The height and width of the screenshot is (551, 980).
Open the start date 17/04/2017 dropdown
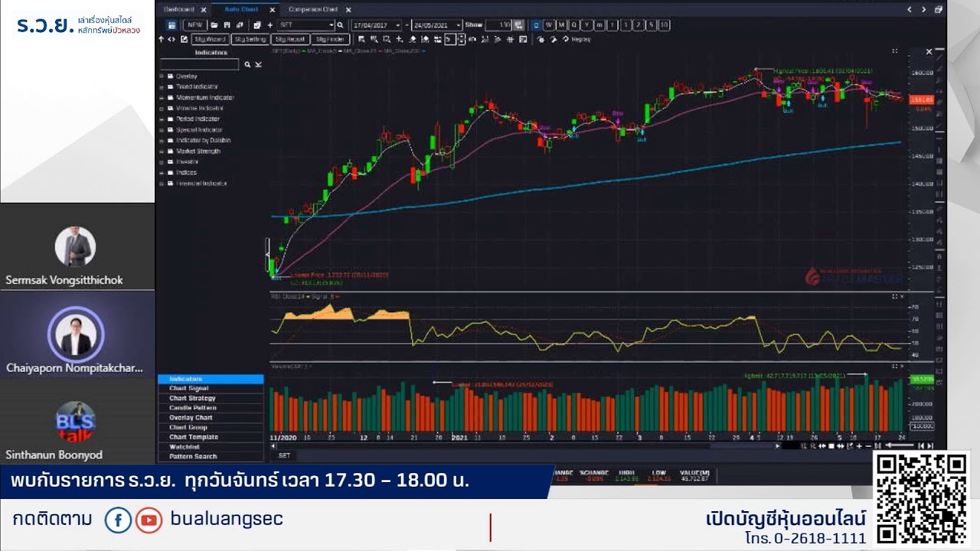click(398, 24)
